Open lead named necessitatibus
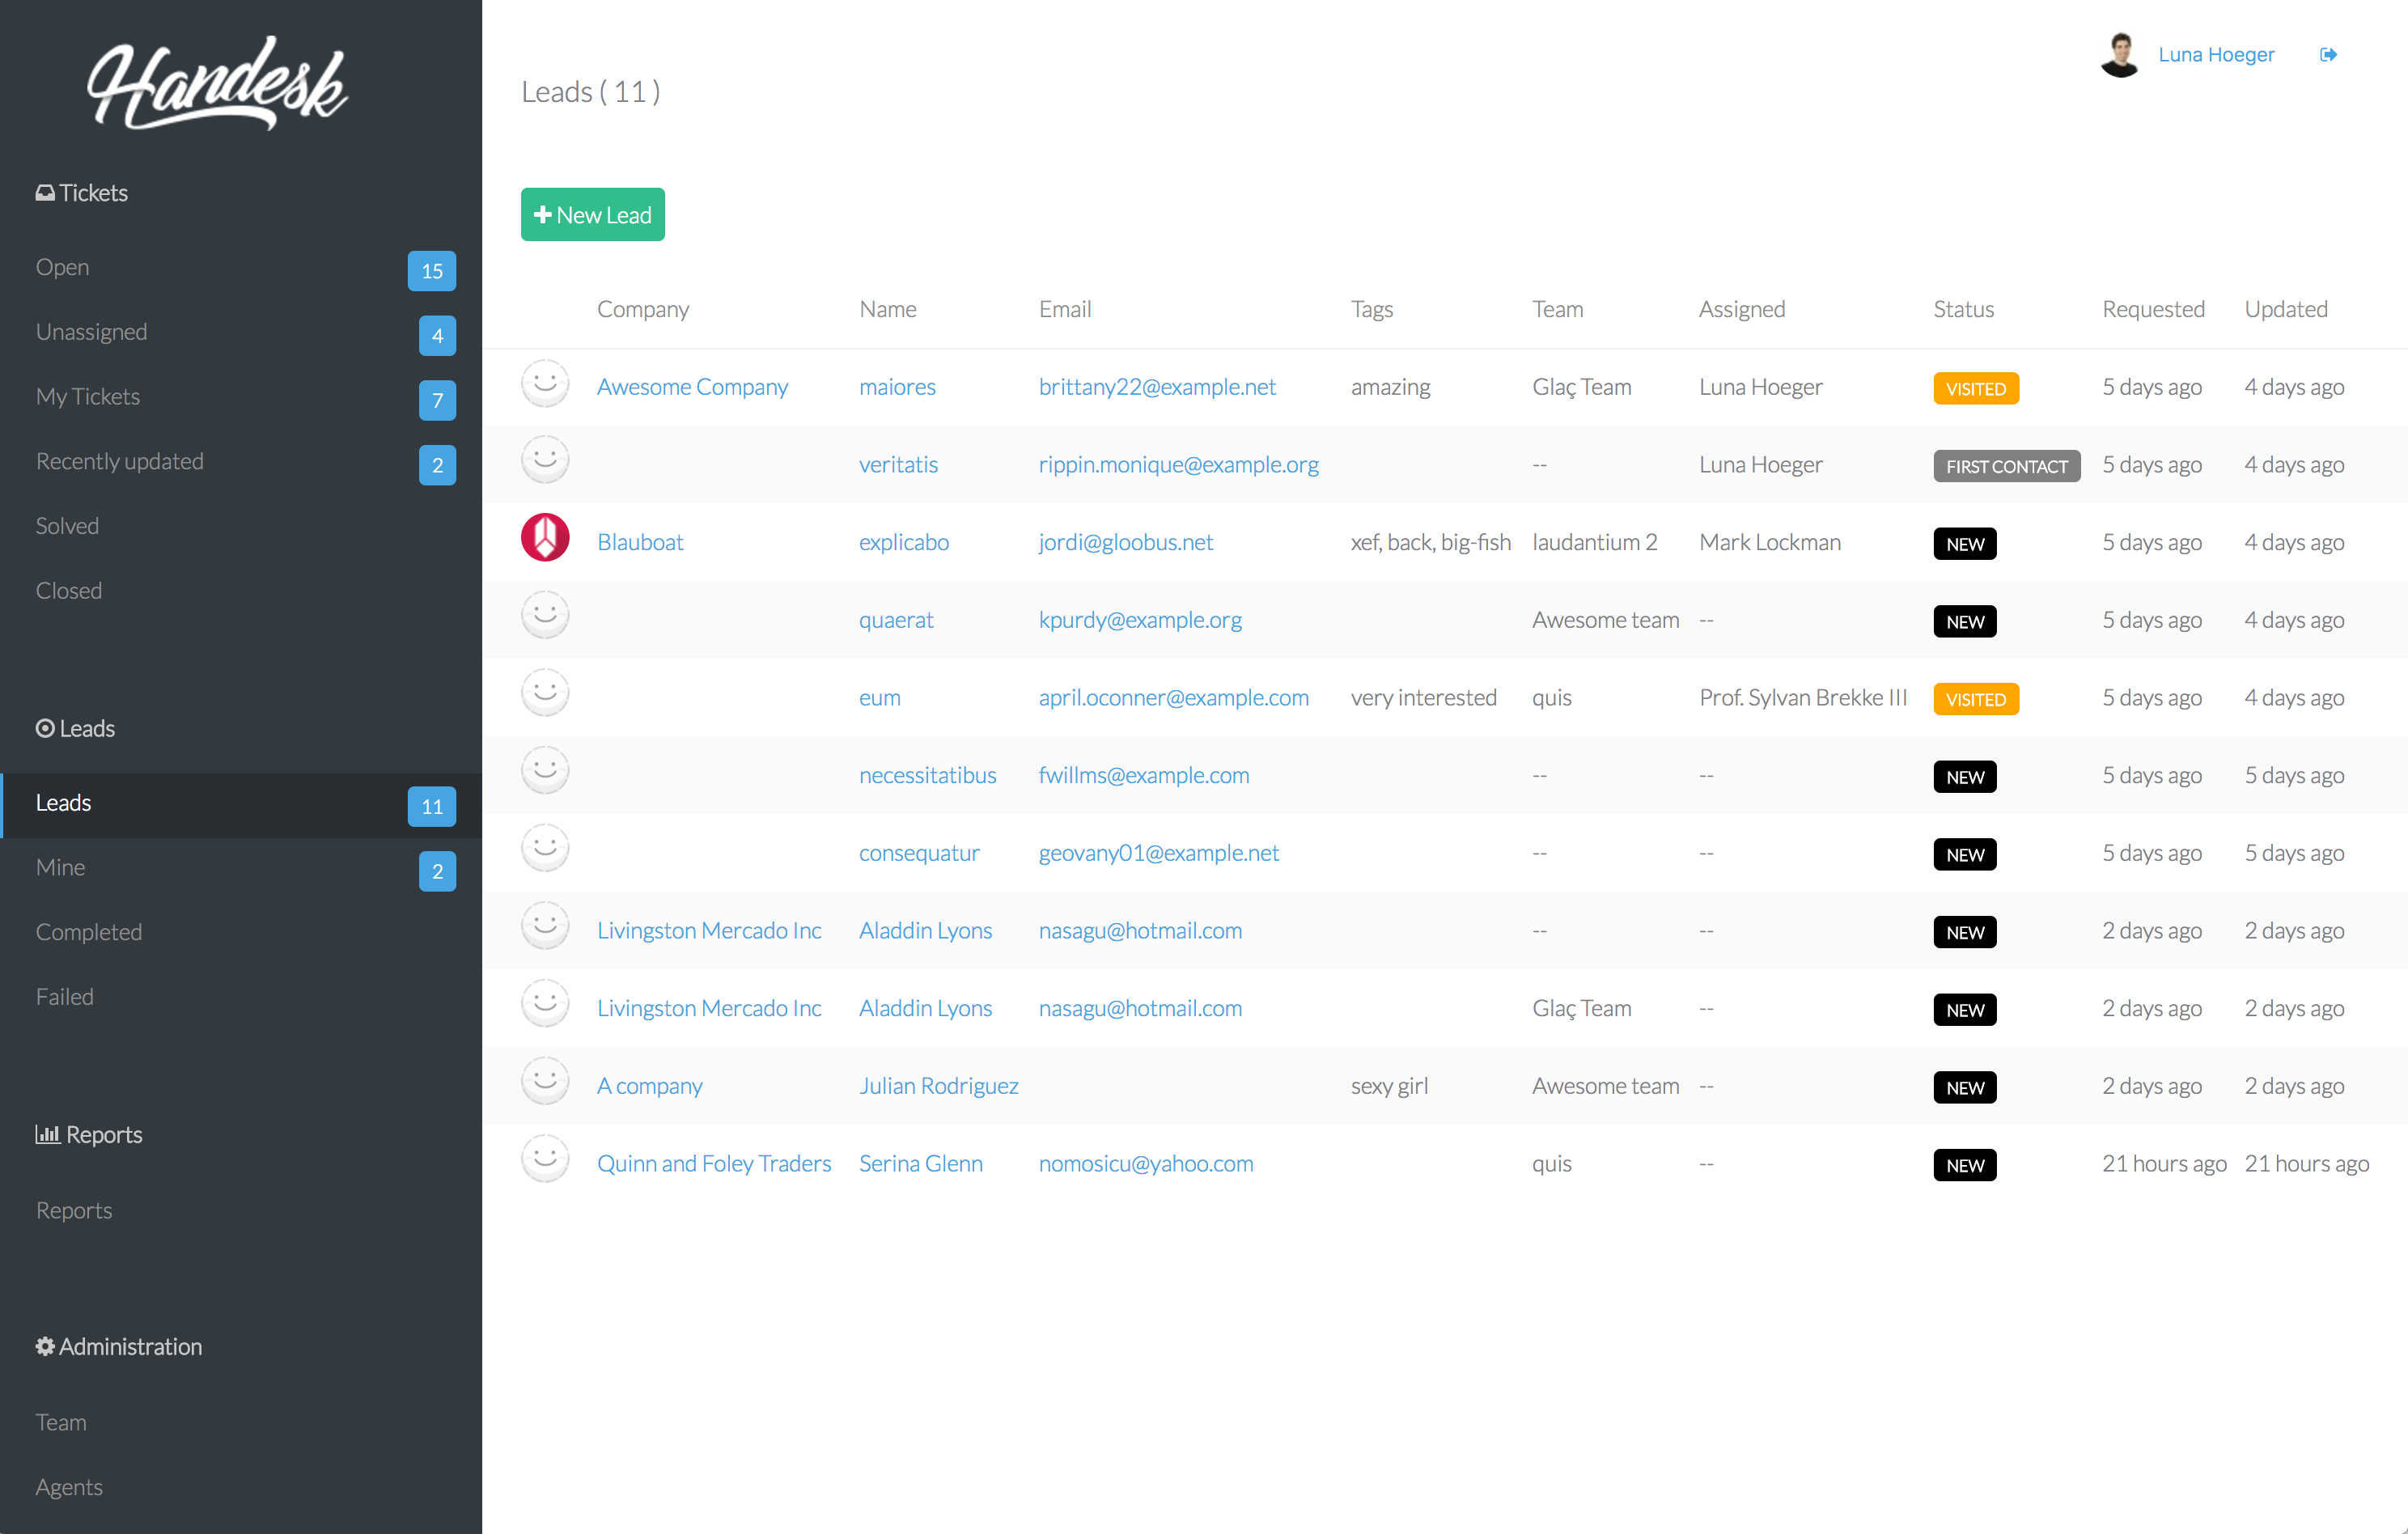Image resolution: width=2408 pixels, height=1534 pixels. (x=927, y=775)
